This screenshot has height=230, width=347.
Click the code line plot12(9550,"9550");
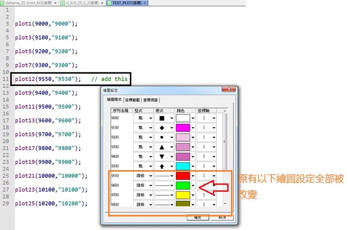[x=48, y=79]
